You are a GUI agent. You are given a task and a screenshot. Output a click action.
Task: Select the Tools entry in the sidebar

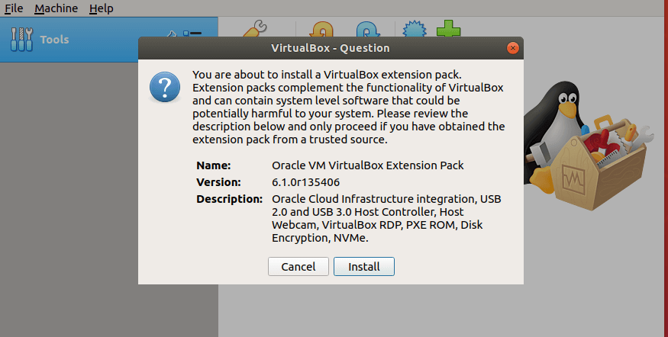point(108,40)
